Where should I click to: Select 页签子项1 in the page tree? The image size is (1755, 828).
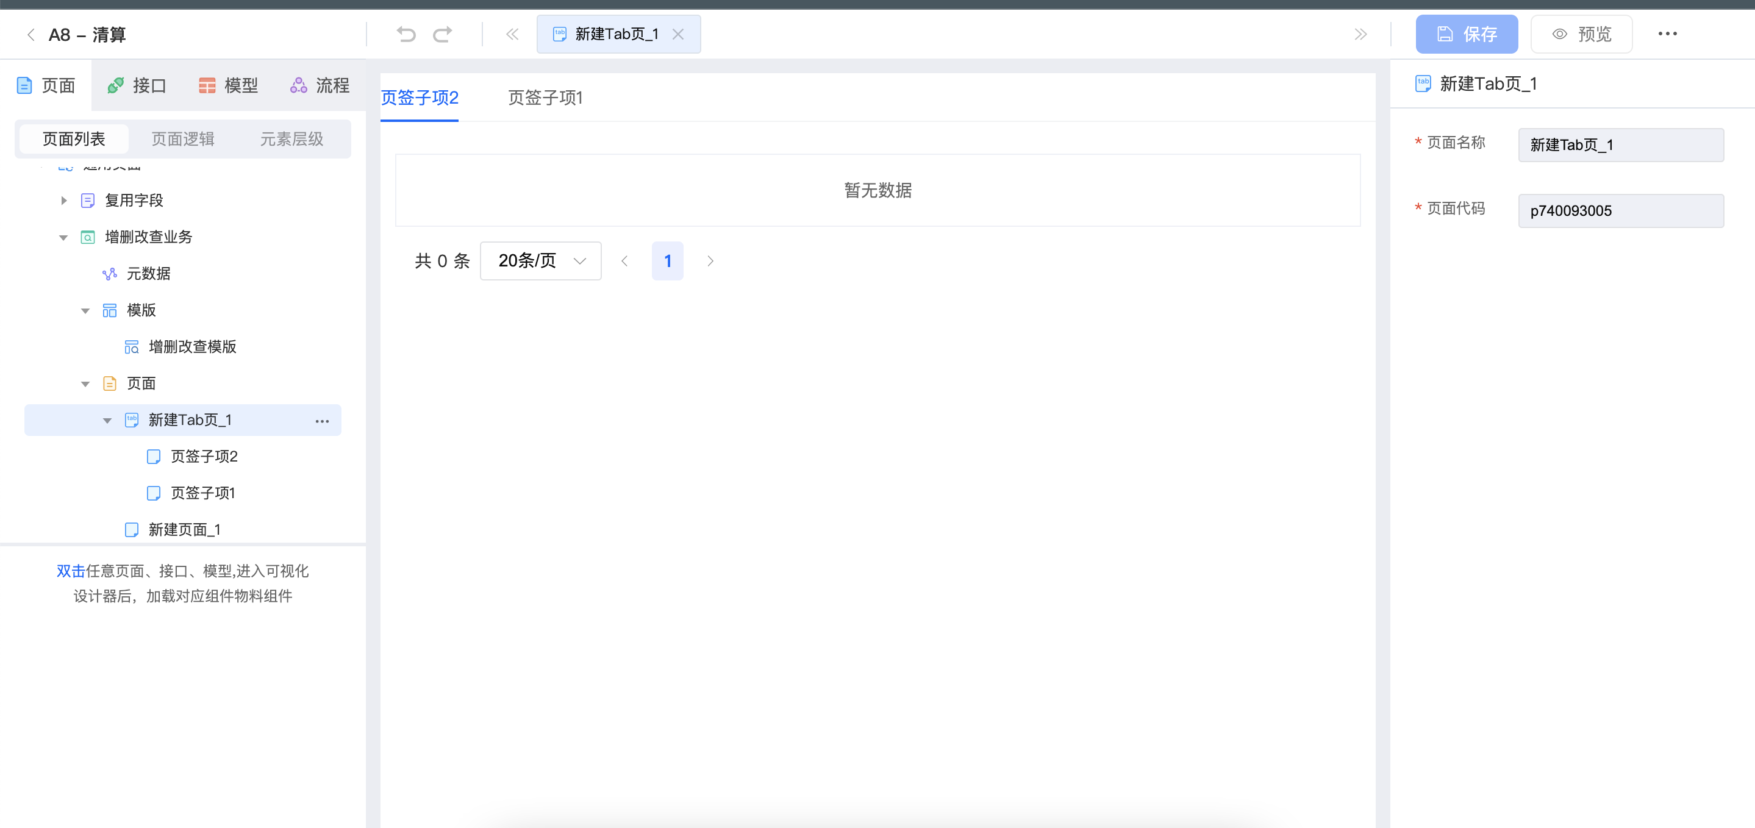coord(202,493)
